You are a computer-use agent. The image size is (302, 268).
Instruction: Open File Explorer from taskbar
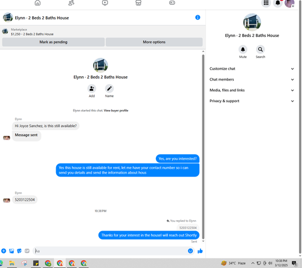[x=12, y=263]
